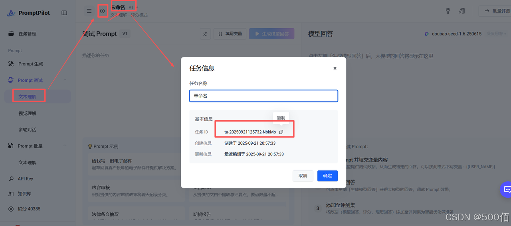Click the task ID text ta-20250921125732-NbkMo
511x226 pixels.
point(250,132)
